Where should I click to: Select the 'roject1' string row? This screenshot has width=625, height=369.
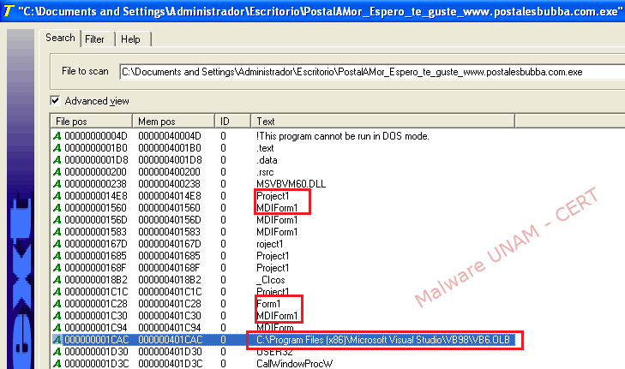pos(269,244)
